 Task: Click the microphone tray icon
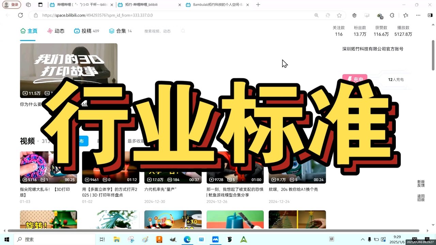coord(370,240)
